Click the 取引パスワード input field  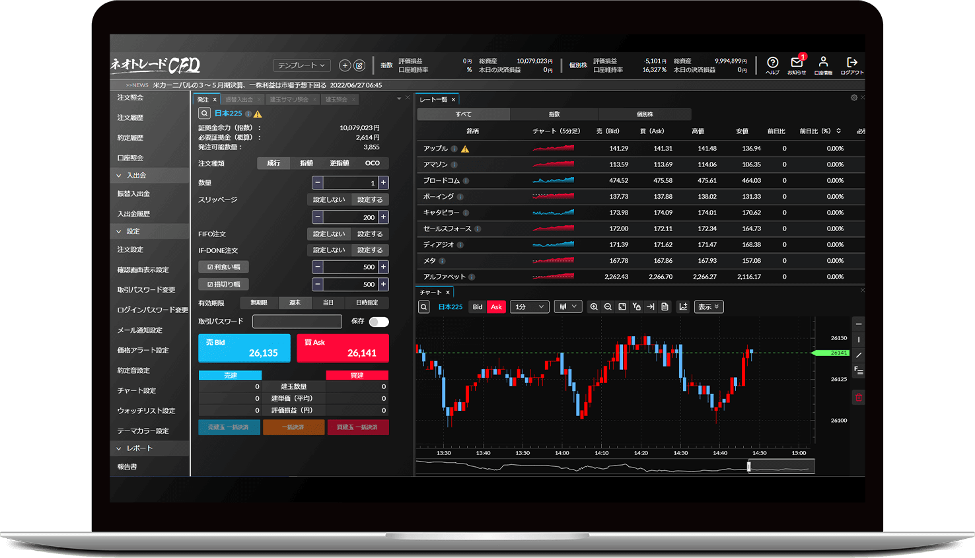(x=297, y=322)
